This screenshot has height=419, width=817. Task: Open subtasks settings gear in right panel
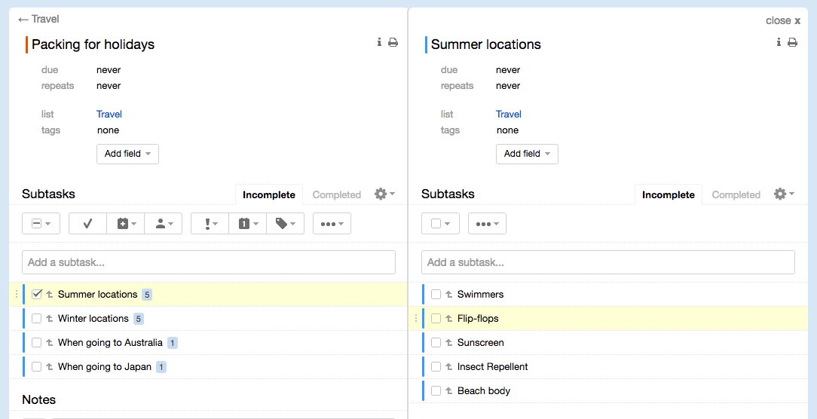784,194
